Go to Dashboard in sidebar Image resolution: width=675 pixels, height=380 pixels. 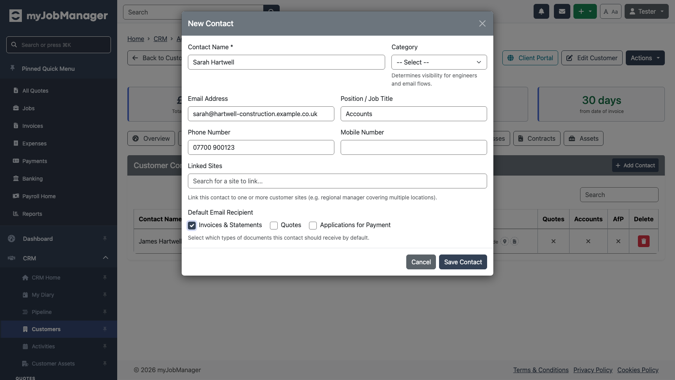[37, 239]
